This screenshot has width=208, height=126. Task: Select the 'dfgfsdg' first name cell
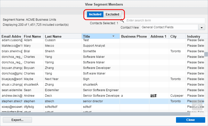click(x=33, y=107)
